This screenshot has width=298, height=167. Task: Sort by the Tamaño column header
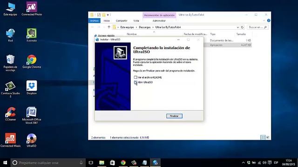241,34
